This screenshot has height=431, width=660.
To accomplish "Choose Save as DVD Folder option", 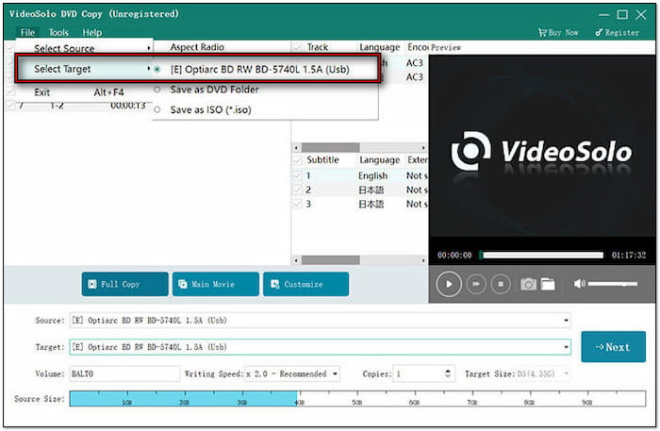I will pos(157,90).
